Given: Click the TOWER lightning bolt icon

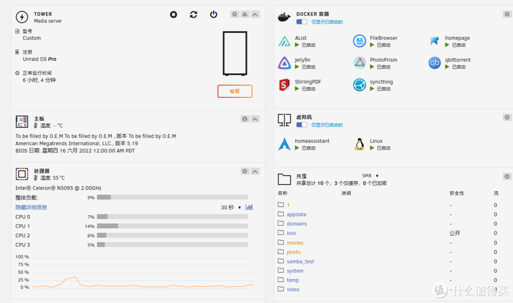Looking at the screenshot, I should 22,17.
